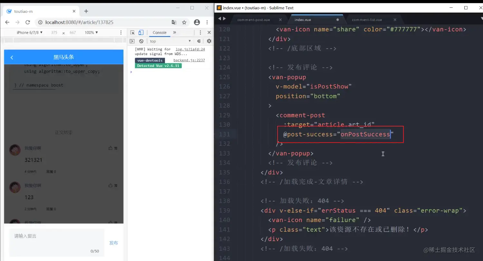Click the console input prompt
483x261 pixels.
coord(171,72)
